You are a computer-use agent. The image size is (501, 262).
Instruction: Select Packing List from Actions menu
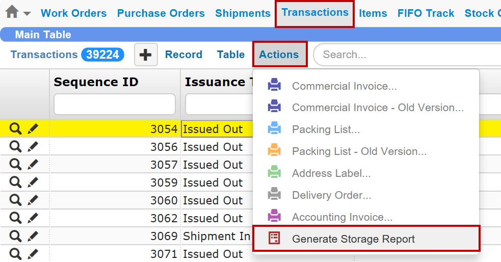click(326, 129)
